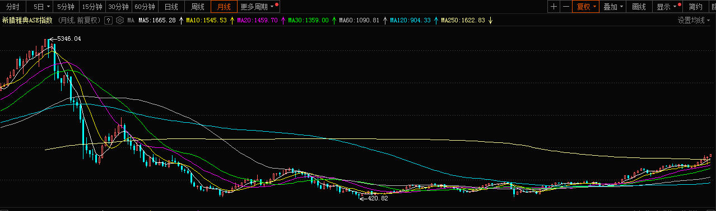Click the MA250 downward arrow icon
716x211 pixels.
491,20
